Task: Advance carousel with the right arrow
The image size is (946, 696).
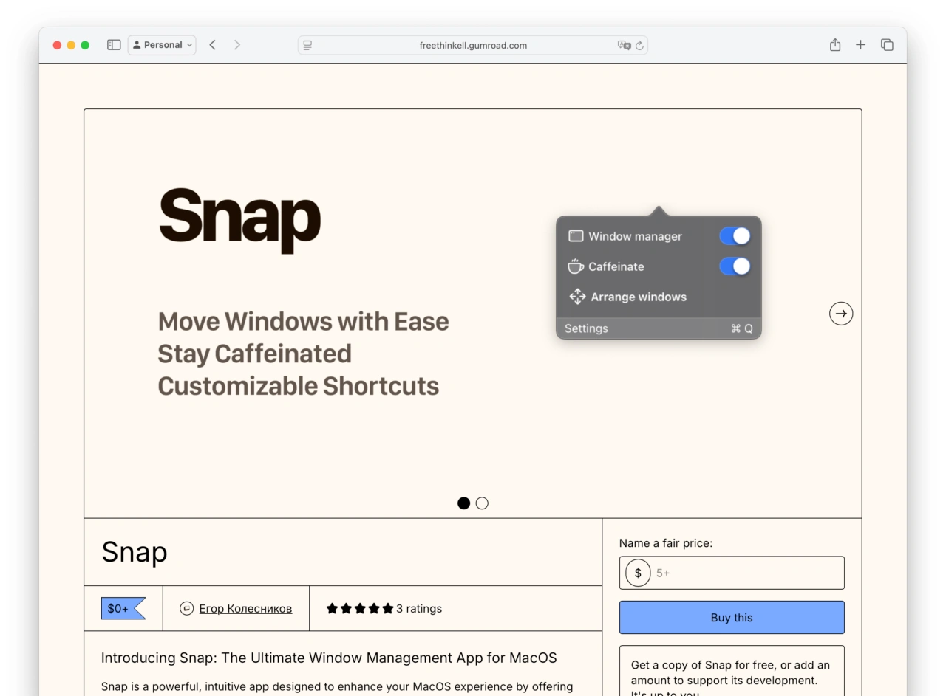Action: tap(841, 314)
